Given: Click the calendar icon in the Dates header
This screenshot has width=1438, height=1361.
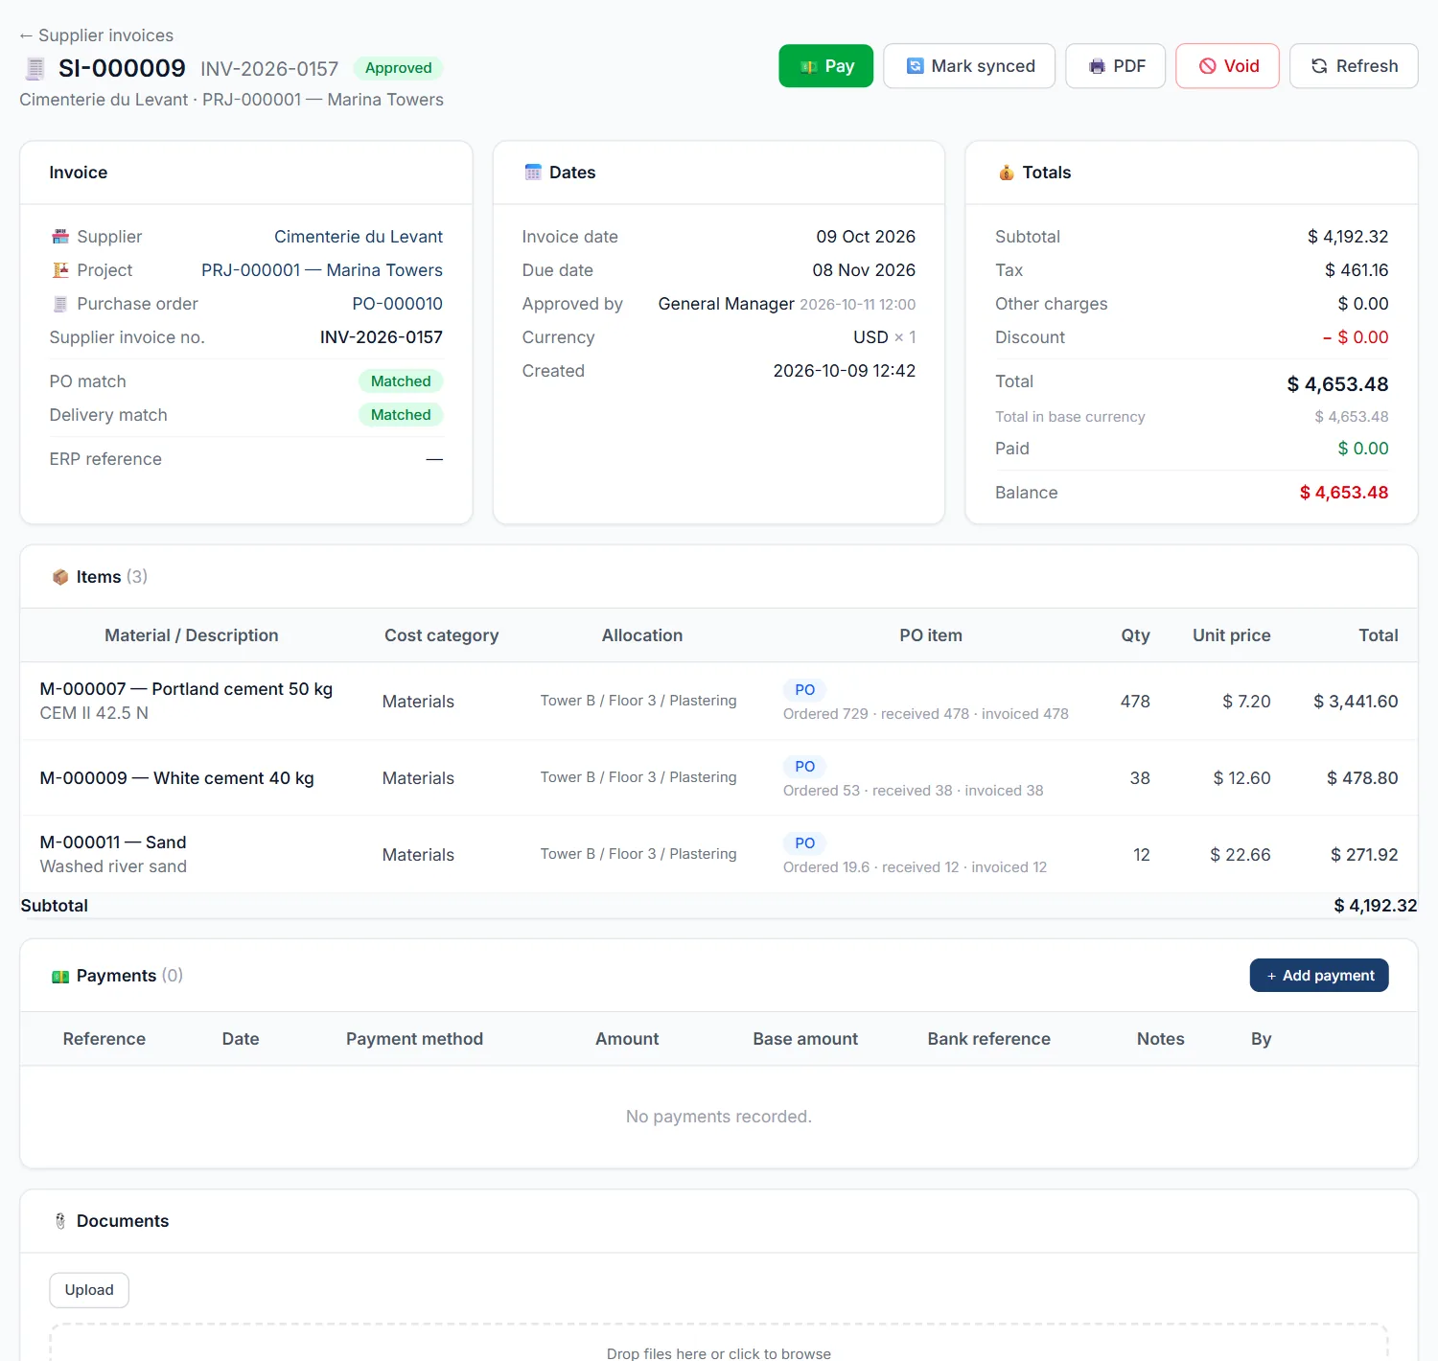Looking at the screenshot, I should pos(533,173).
